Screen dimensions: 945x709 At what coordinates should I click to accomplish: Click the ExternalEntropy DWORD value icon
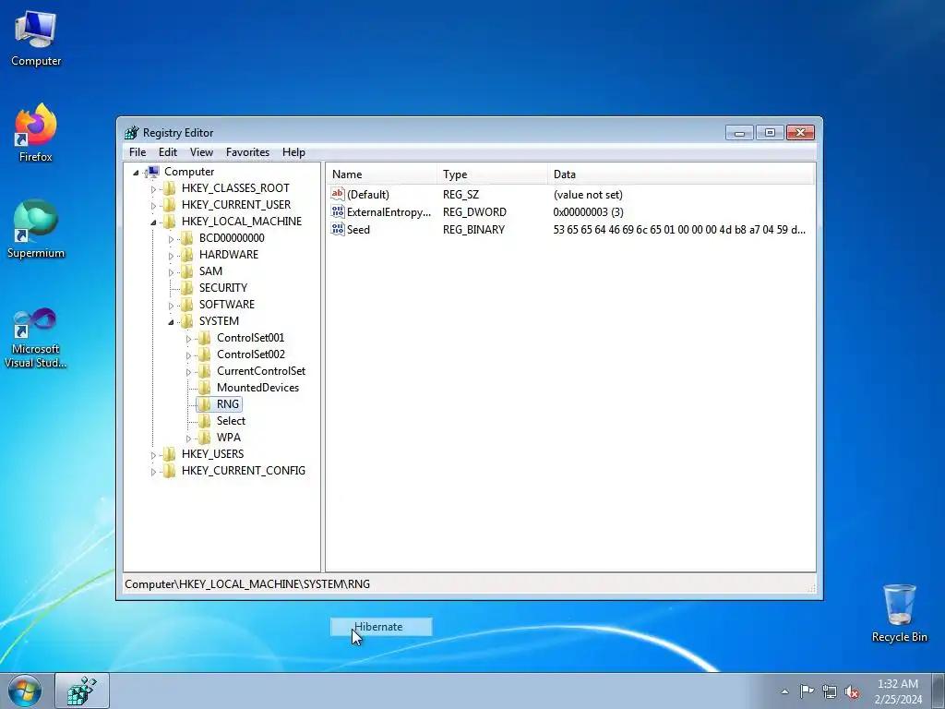coord(338,211)
